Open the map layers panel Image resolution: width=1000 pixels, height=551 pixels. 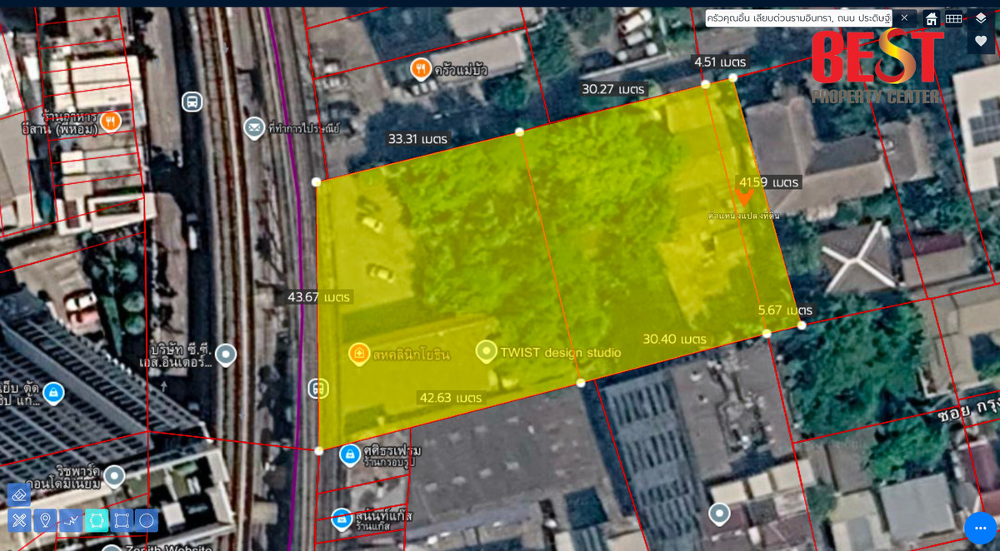(x=981, y=18)
